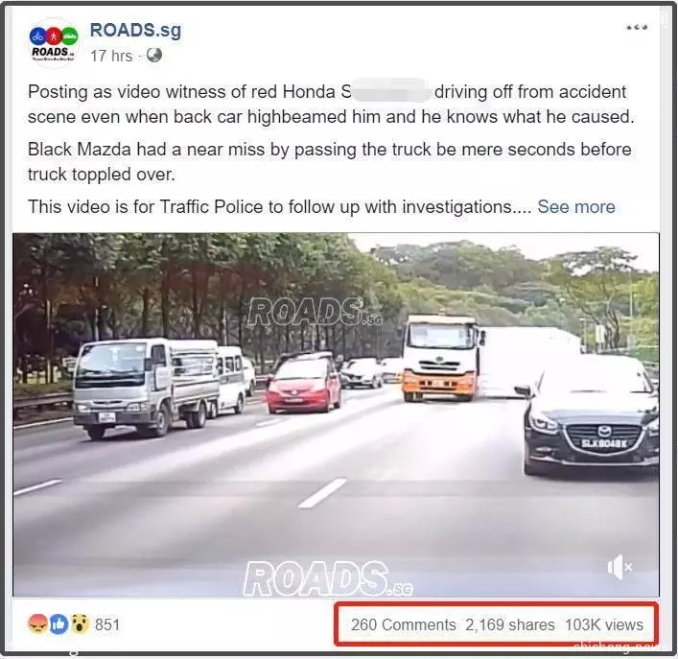Click the orange truck in the video
The image size is (678, 659).
[441, 358]
